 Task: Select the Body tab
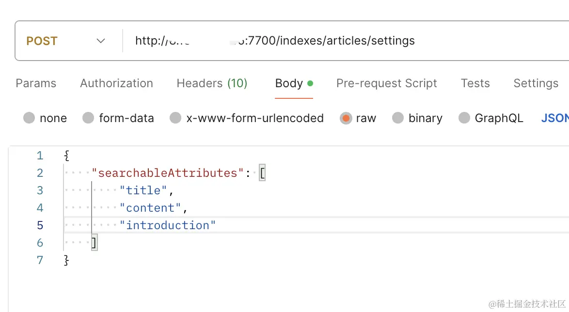click(289, 83)
